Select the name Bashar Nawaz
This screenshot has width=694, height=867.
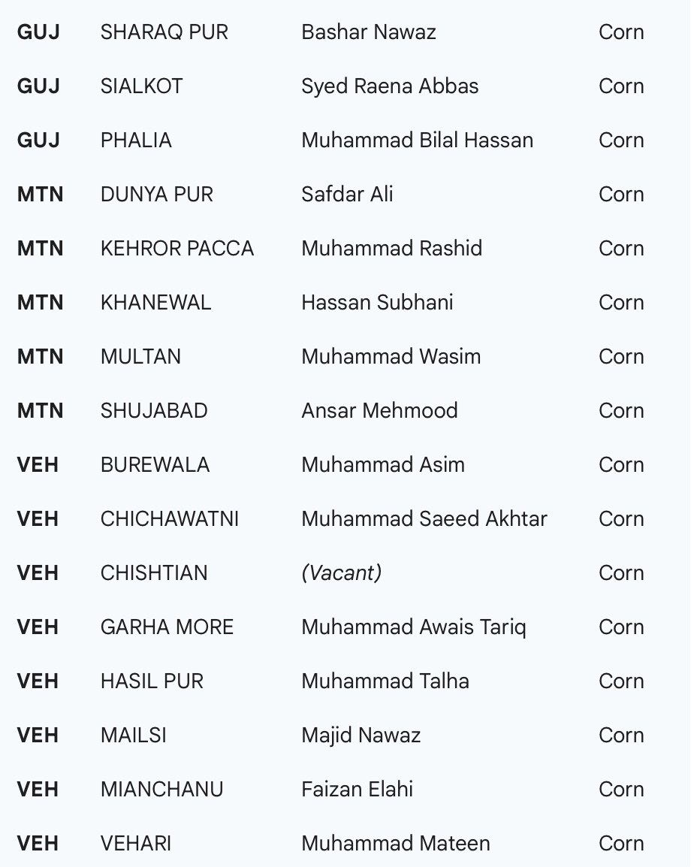(368, 32)
